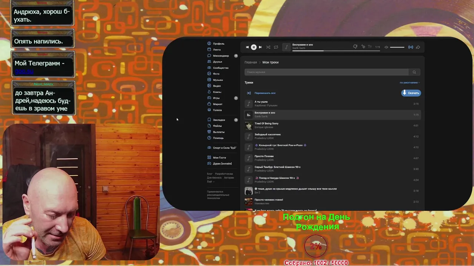The width and height of the screenshot is (474, 266).
Task: Play Tired Of Being Sorry cover thumbnail
Action: point(248,126)
